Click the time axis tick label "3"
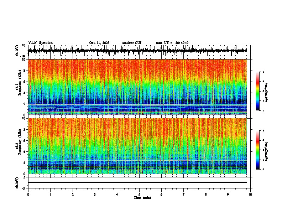 pyautogui.click(x=95, y=194)
